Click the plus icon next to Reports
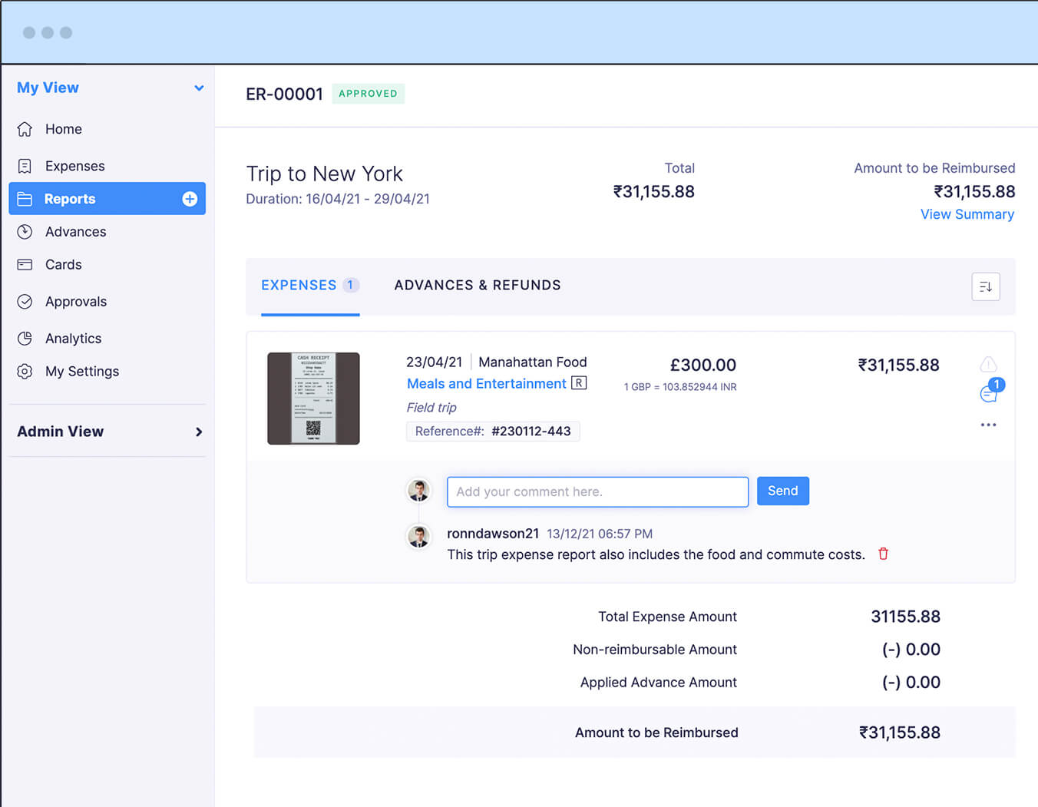 (190, 199)
